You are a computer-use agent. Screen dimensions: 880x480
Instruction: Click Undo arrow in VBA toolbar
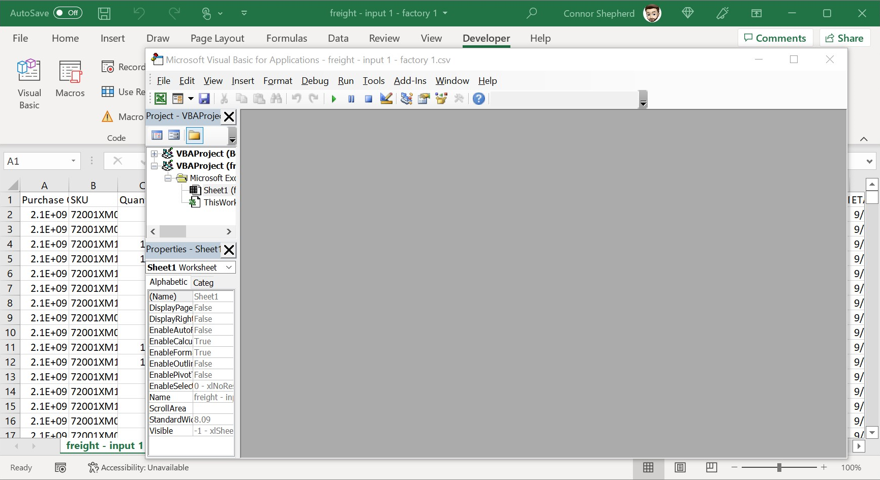[296, 99]
